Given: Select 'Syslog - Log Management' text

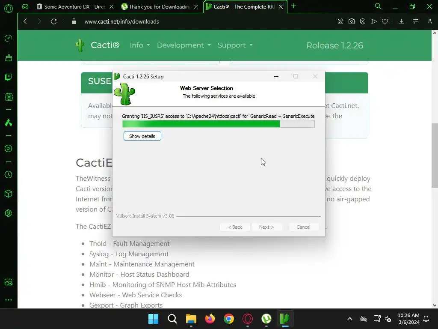Looking at the screenshot, I should pos(129,254).
